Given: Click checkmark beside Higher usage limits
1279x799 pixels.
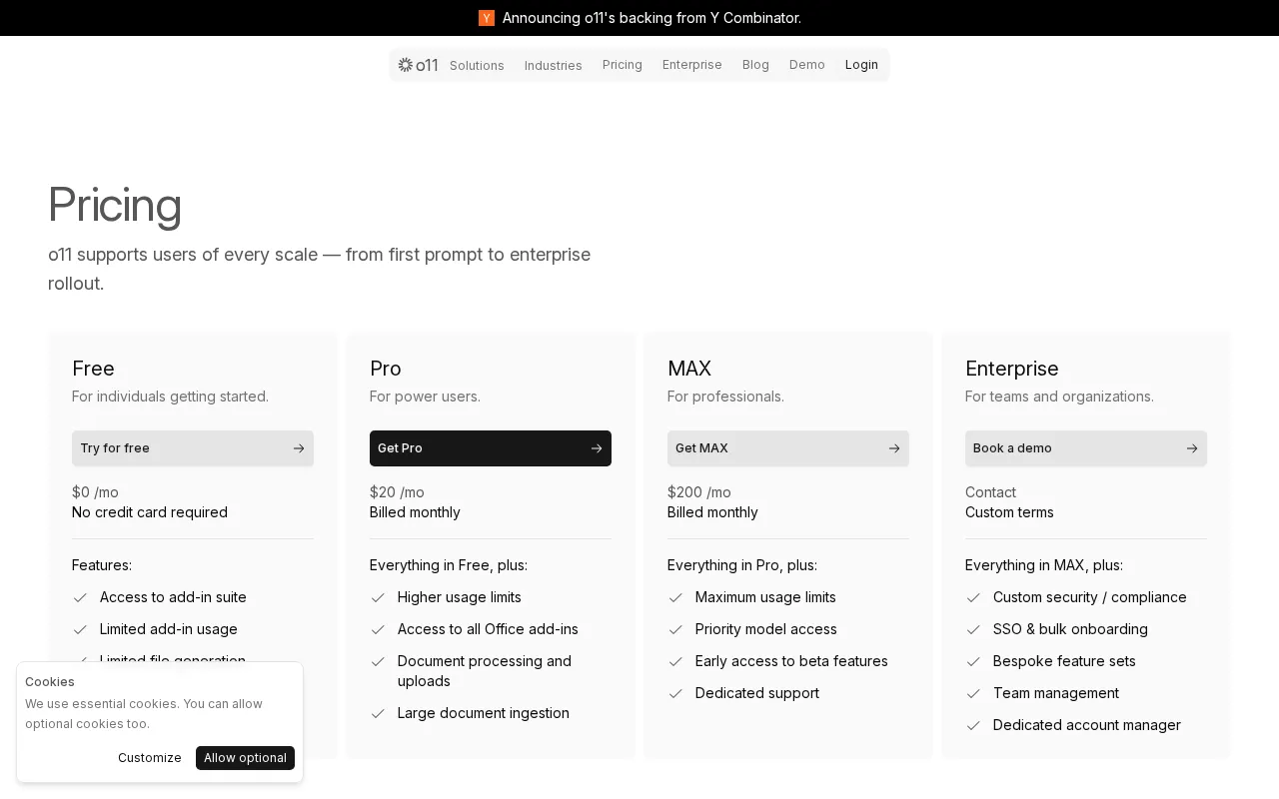Looking at the screenshot, I should coord(378,598).
